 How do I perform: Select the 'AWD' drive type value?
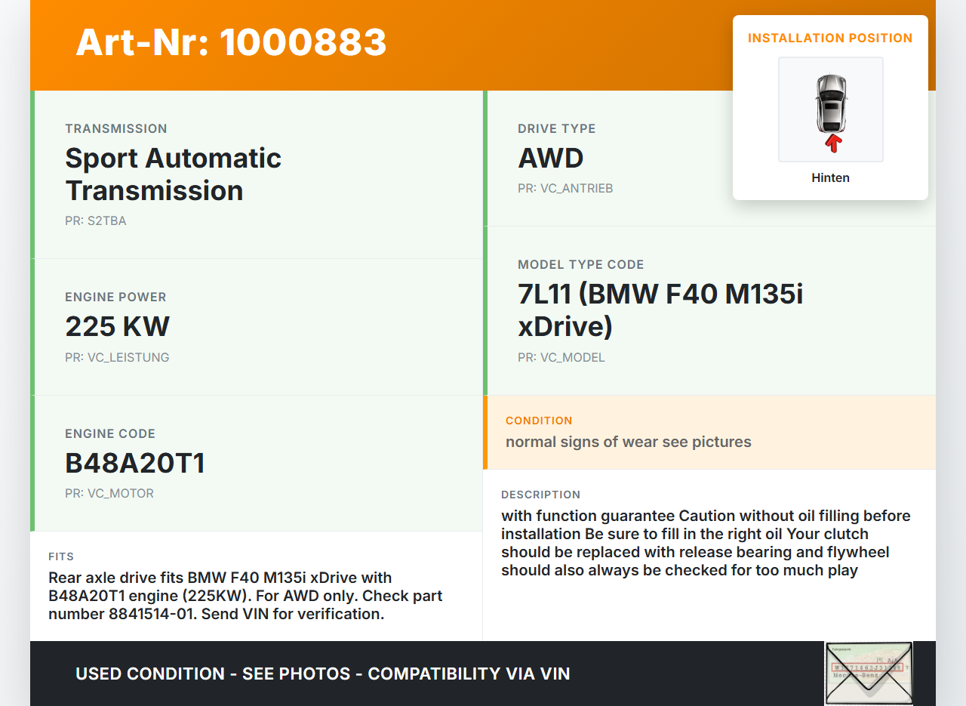pyautogui.click(x=551, y=158)
